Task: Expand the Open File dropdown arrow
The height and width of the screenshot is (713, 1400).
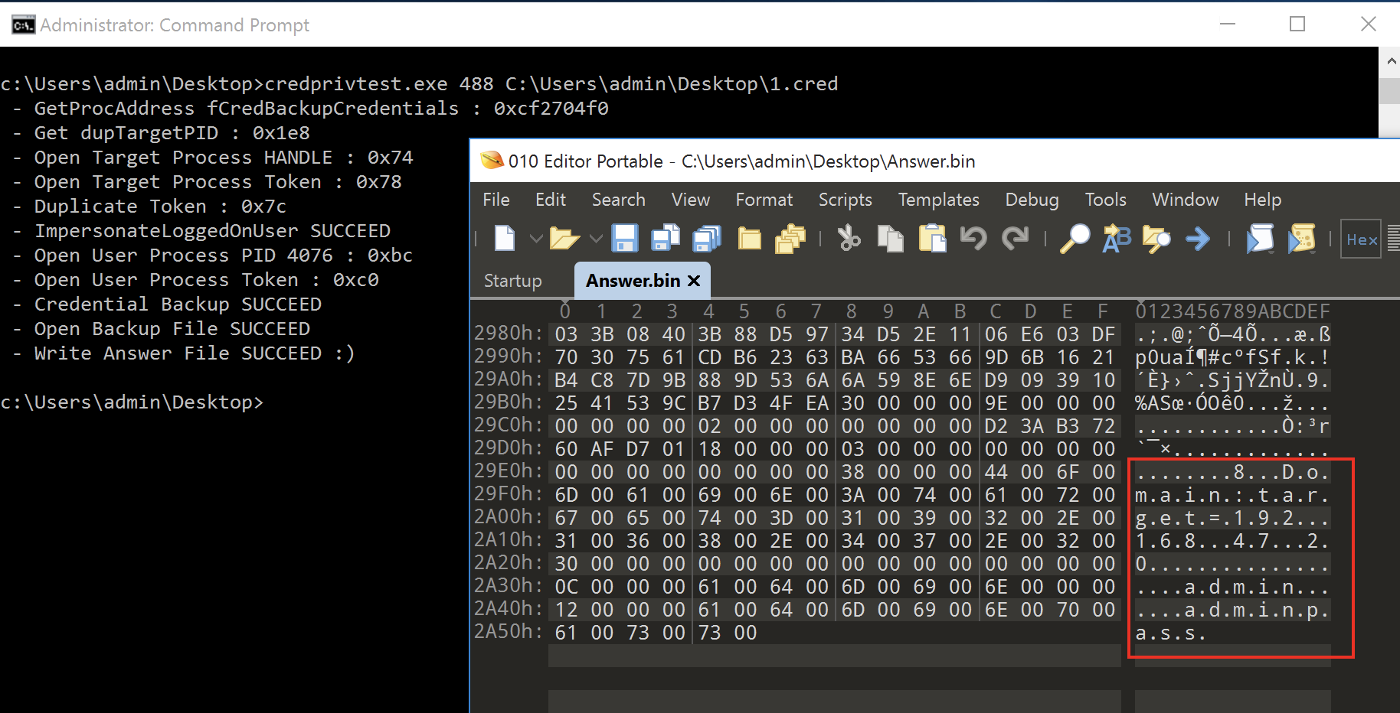Action: point(596,239)
